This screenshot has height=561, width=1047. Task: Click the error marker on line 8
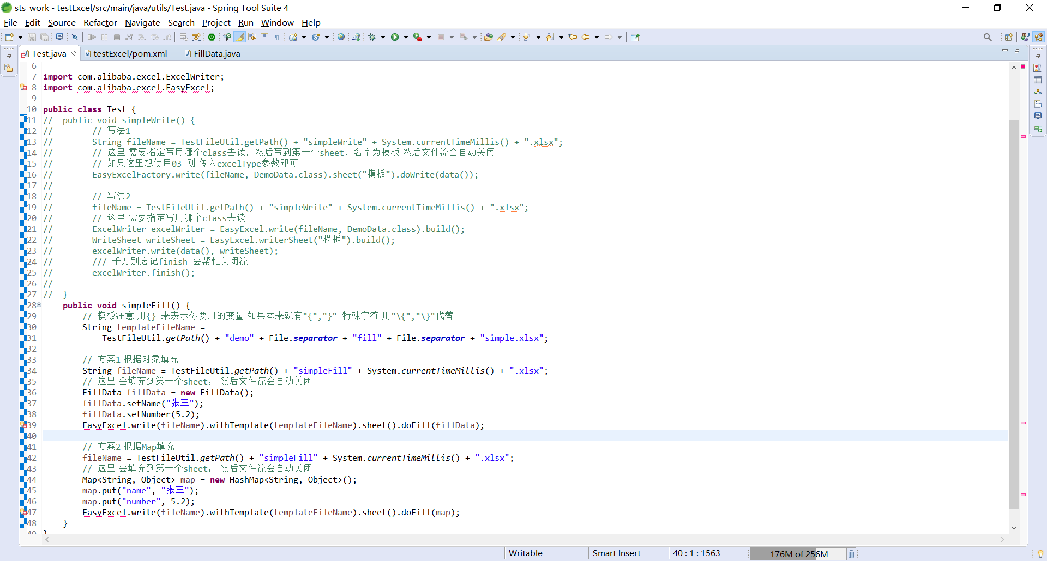click(x=23, y=87)
